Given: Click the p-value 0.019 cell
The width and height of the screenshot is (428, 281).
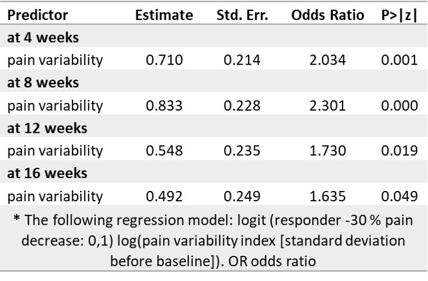Looking at the screenshot, I should tap(400, 151).
